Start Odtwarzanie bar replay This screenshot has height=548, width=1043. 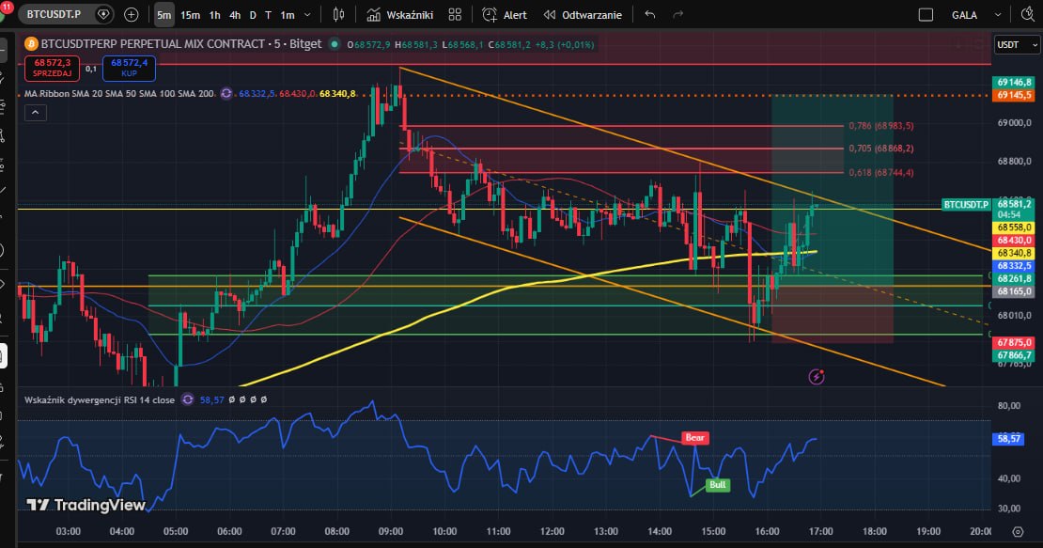coord(584,15)
